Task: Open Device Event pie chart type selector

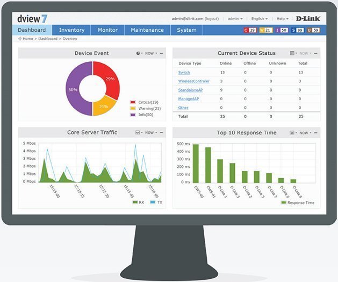Action: [139, 53]
